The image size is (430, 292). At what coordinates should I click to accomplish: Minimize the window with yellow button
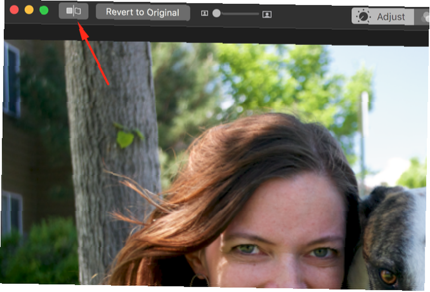(x=29, y=10)
